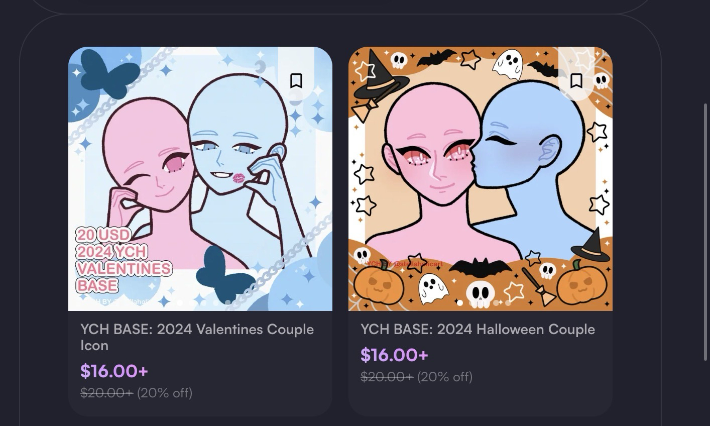Click the struck-through $20.00+ price under the Valentines listing

(x=106, y=392)
